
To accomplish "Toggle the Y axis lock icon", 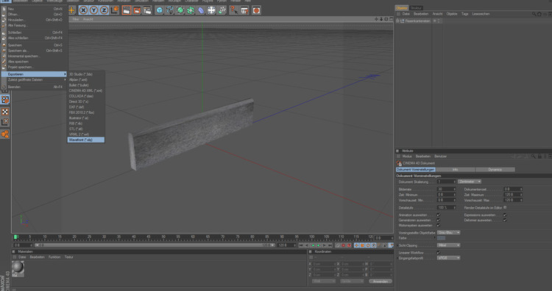I will click(x=93, y=10).
